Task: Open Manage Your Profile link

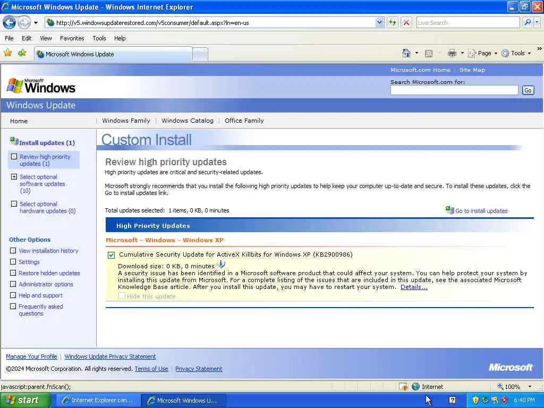Action: [31, 356]
